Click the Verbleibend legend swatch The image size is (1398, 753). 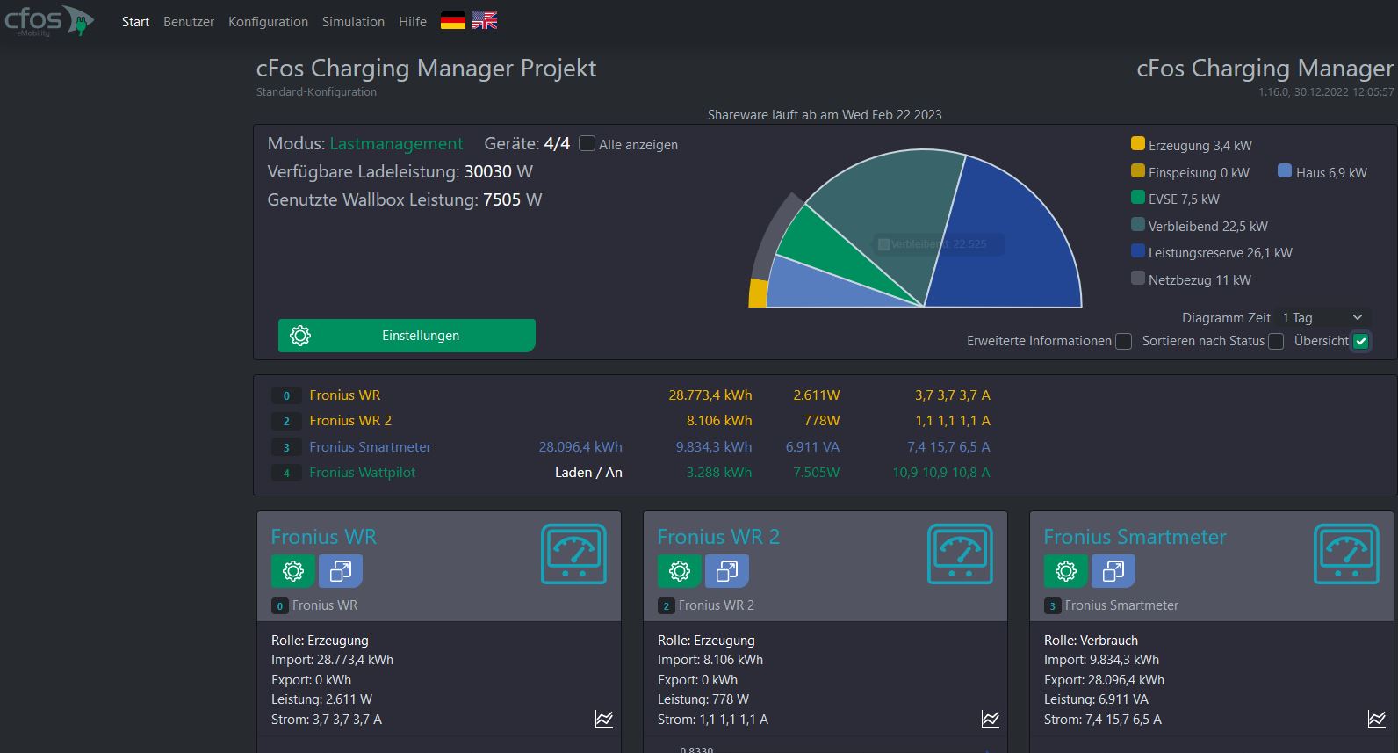coord(1138,224)
